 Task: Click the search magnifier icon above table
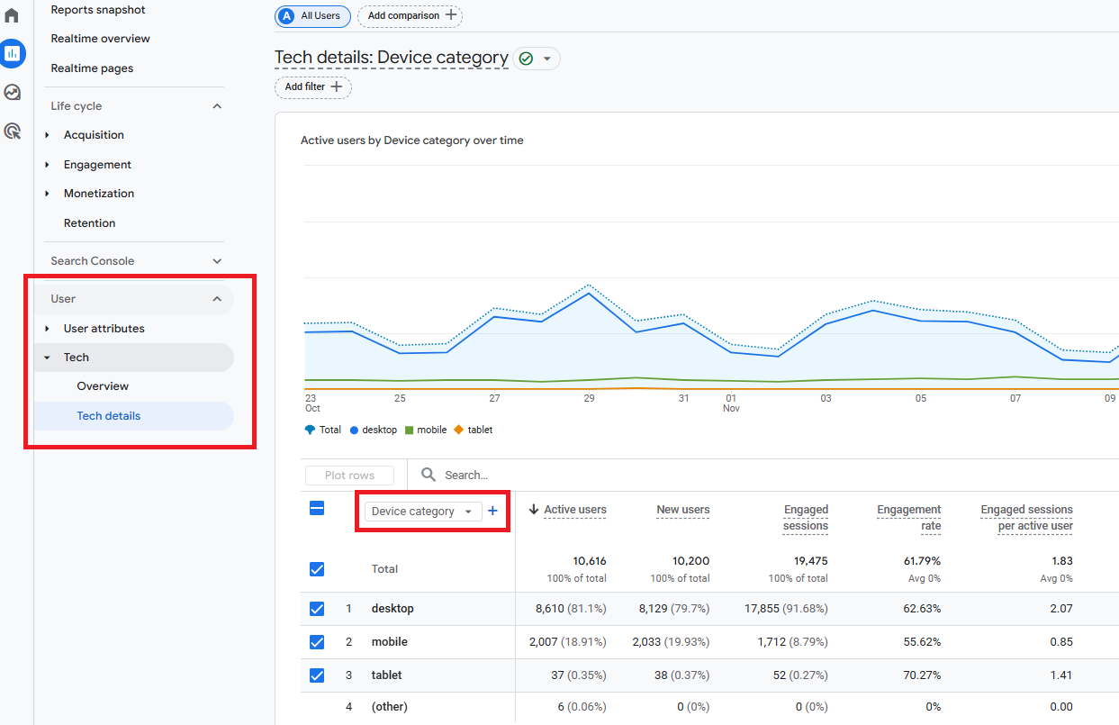(429, 475)
